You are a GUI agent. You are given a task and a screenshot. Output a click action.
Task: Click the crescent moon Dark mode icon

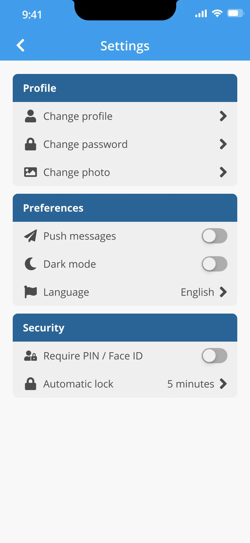31,264
